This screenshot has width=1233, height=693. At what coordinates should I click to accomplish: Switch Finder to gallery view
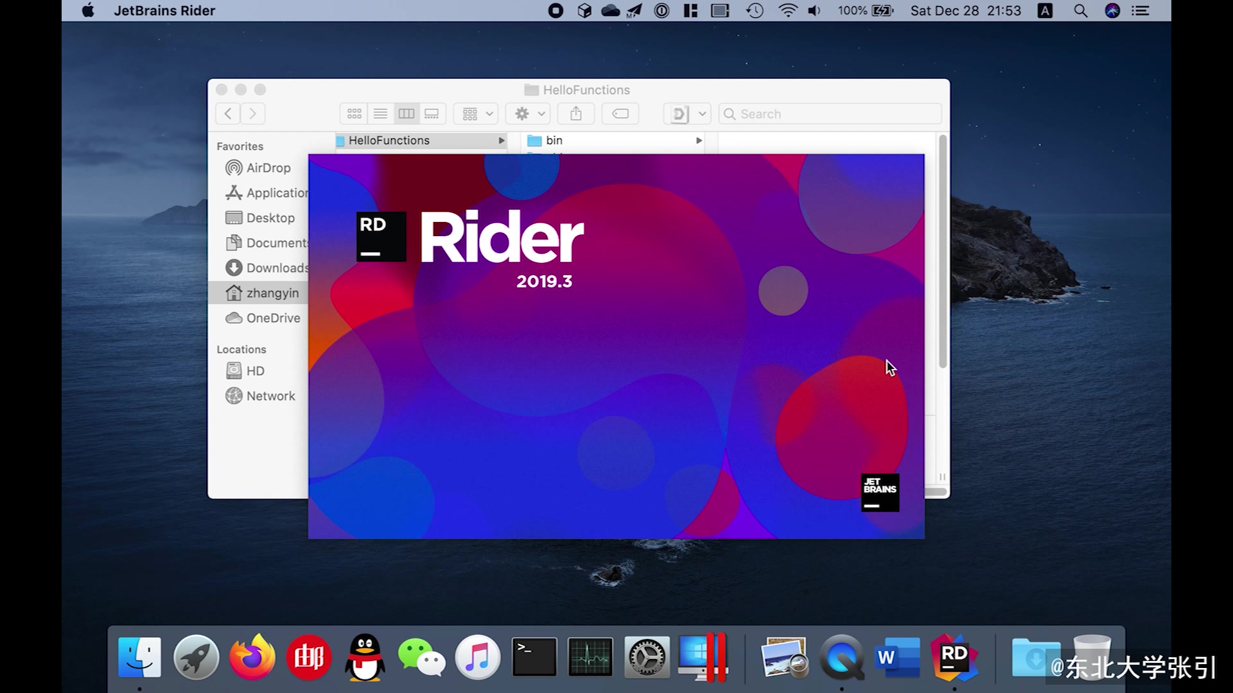(432, 114)
